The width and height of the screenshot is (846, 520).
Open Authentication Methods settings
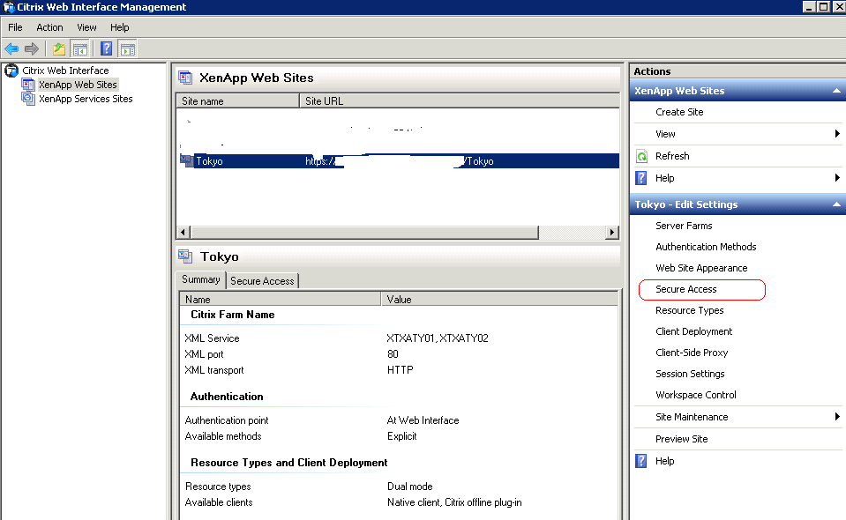706,247
